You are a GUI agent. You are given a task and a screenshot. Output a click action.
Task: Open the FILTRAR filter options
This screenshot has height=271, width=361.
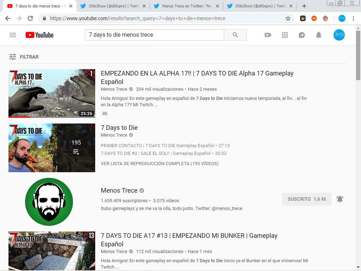coord(24,57)
